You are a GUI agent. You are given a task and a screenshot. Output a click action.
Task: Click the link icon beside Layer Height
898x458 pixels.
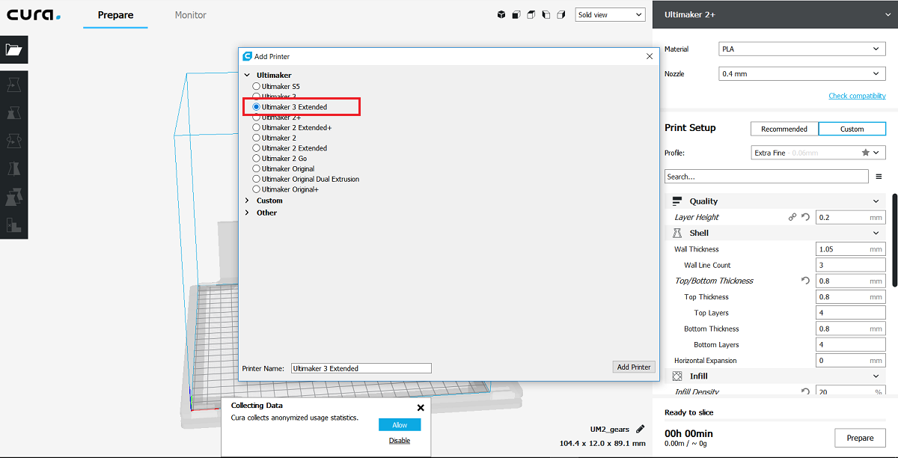tap(792, 217)
